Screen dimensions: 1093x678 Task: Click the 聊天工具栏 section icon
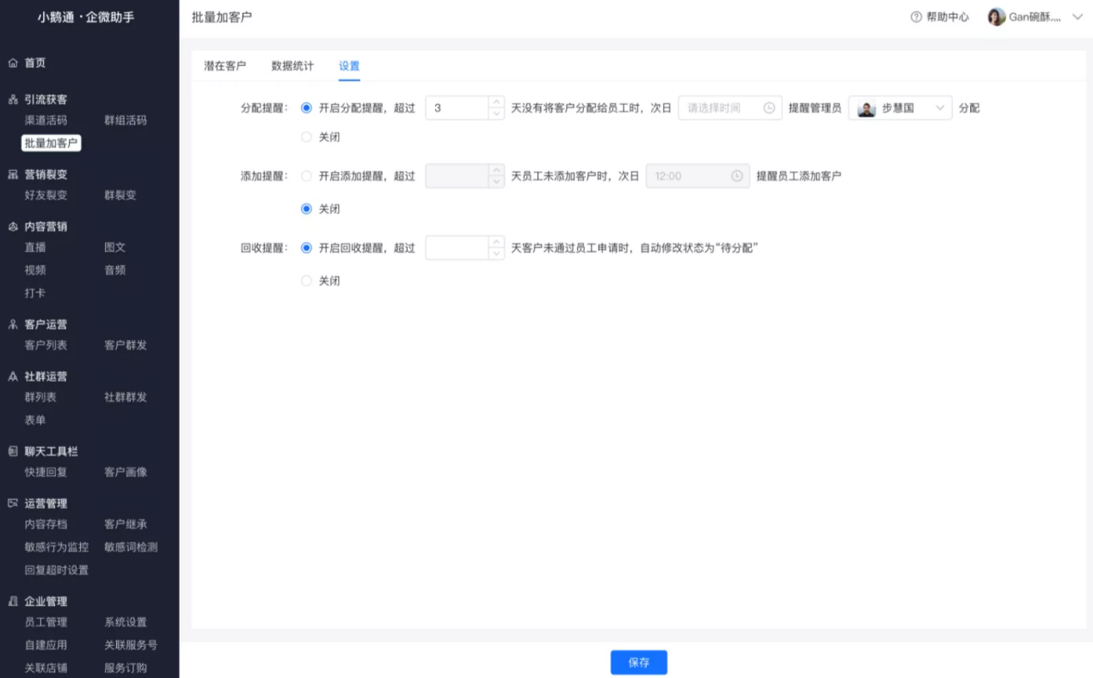click(x=12, y=452)
